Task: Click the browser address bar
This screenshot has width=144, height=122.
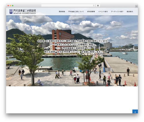Action: pos(68,5)
